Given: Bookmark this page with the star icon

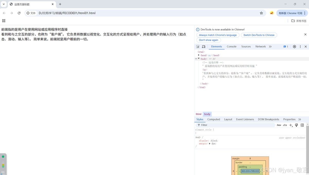Looking at the screenshot, I should click(x=261, y=13).
